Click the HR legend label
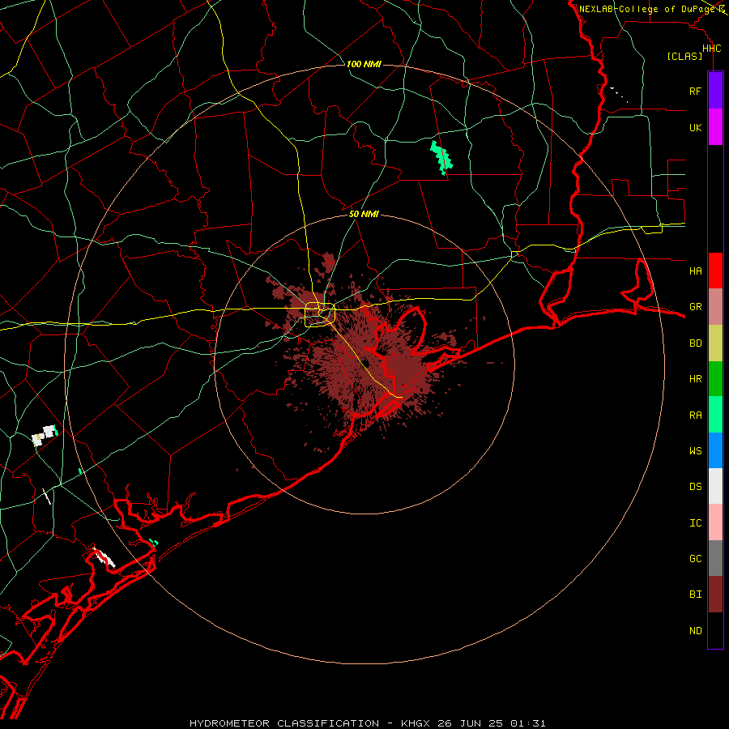Image resolution: width=729 pixels, height=729 pixels. pos(696,379)
